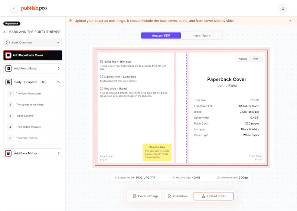The width and height of the screenshot is (297, 211).
Task: Click the Max file size check icon
Action: coord(173,178)
